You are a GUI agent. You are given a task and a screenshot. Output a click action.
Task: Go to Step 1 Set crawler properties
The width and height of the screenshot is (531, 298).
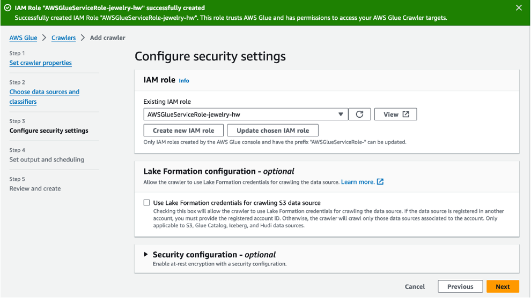pos(41,63)
